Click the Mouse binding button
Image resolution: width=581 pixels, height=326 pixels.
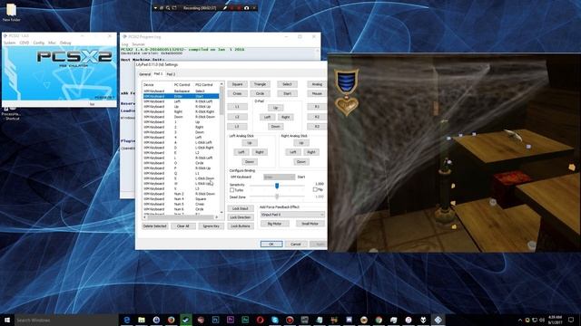pos(317,93)
